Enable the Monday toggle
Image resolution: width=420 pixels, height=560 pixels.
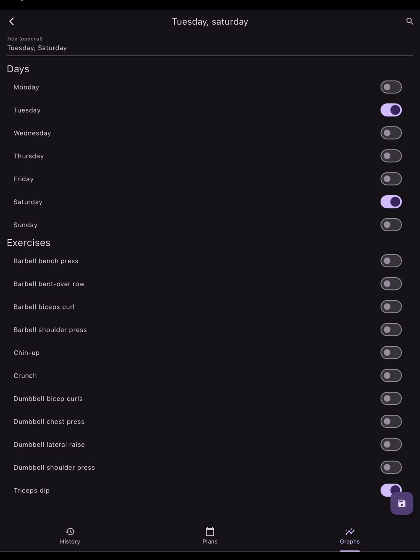point(391,87)
